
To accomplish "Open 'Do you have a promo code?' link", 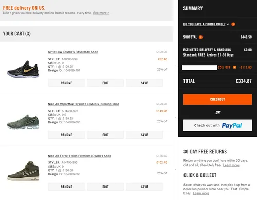I will coord(204,24).
